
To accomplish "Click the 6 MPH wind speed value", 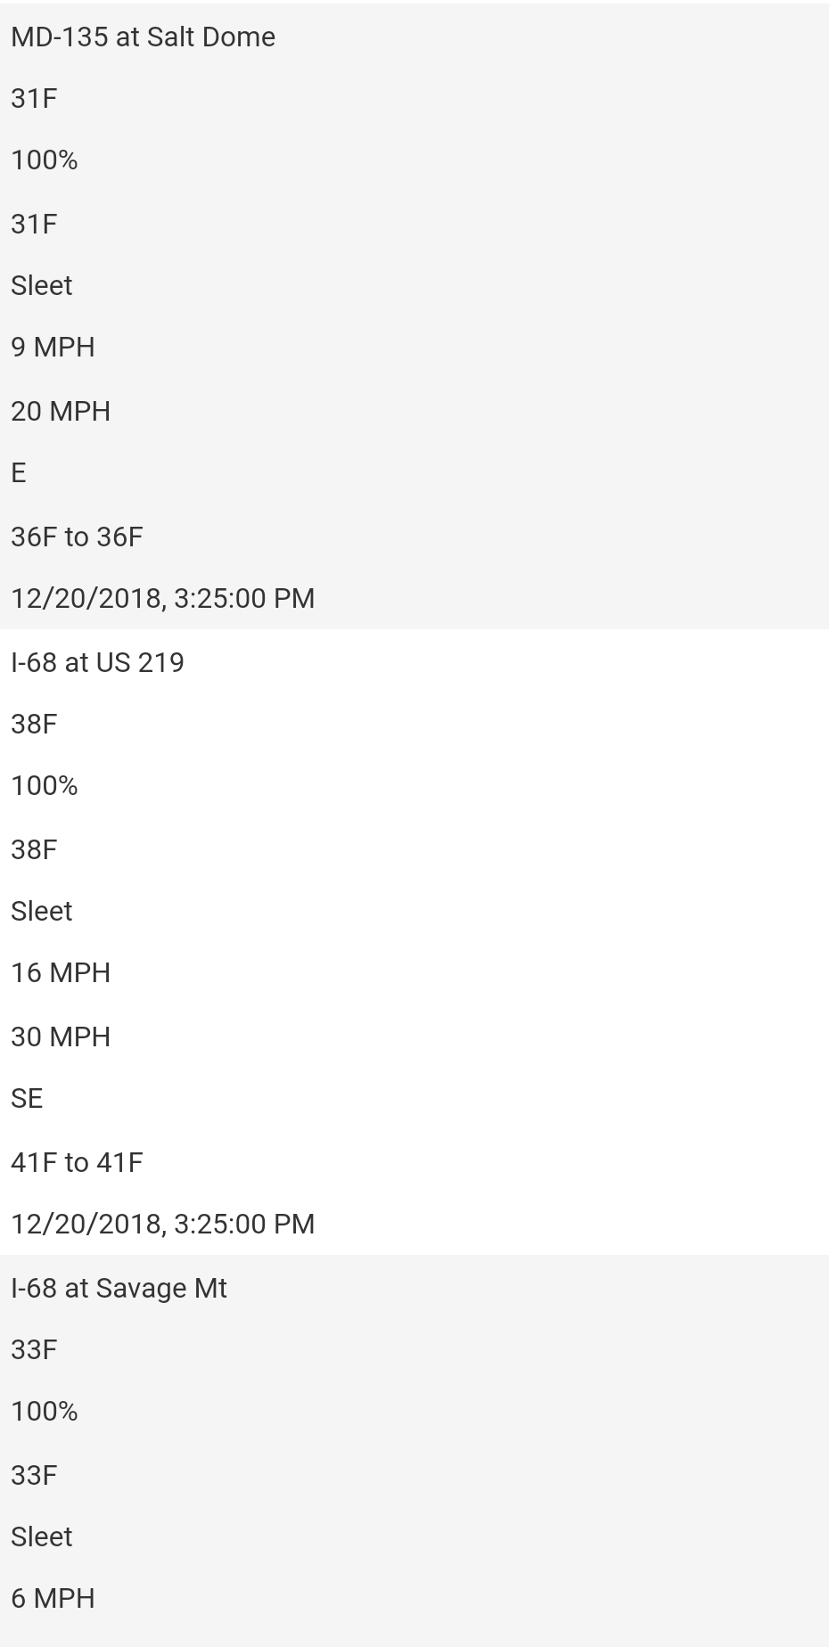I will click(x=53, y=1599).
